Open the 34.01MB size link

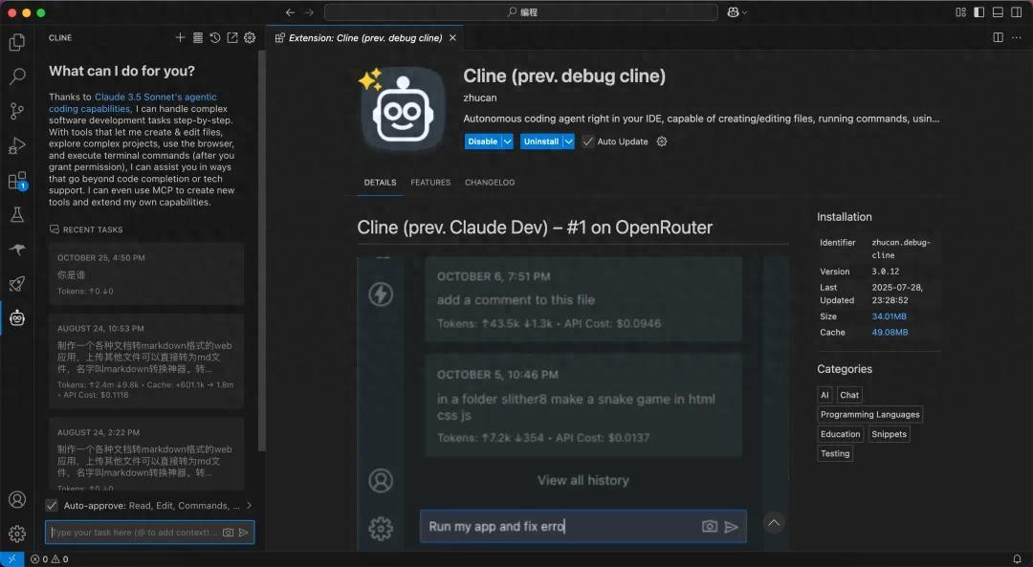tap(889, 316)
